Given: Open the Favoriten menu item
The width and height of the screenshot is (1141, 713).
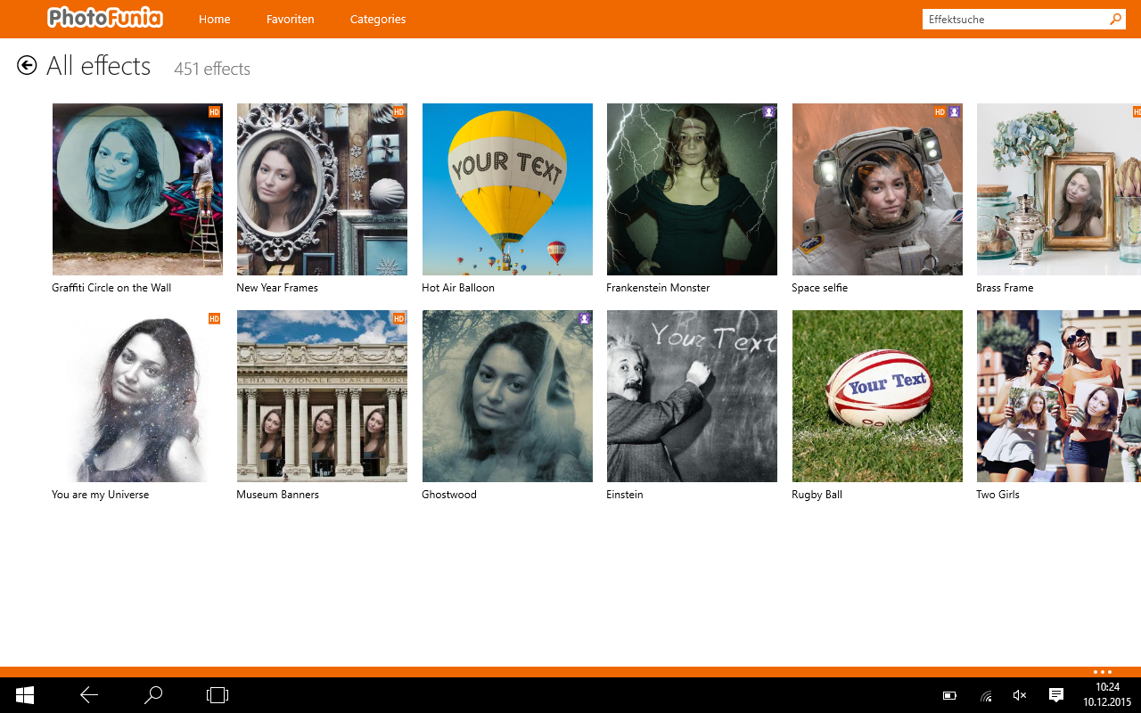Looking at the screenshot, I should tap(290, 19).
